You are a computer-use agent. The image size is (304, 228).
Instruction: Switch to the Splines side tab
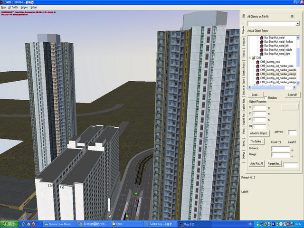point(244,44)
